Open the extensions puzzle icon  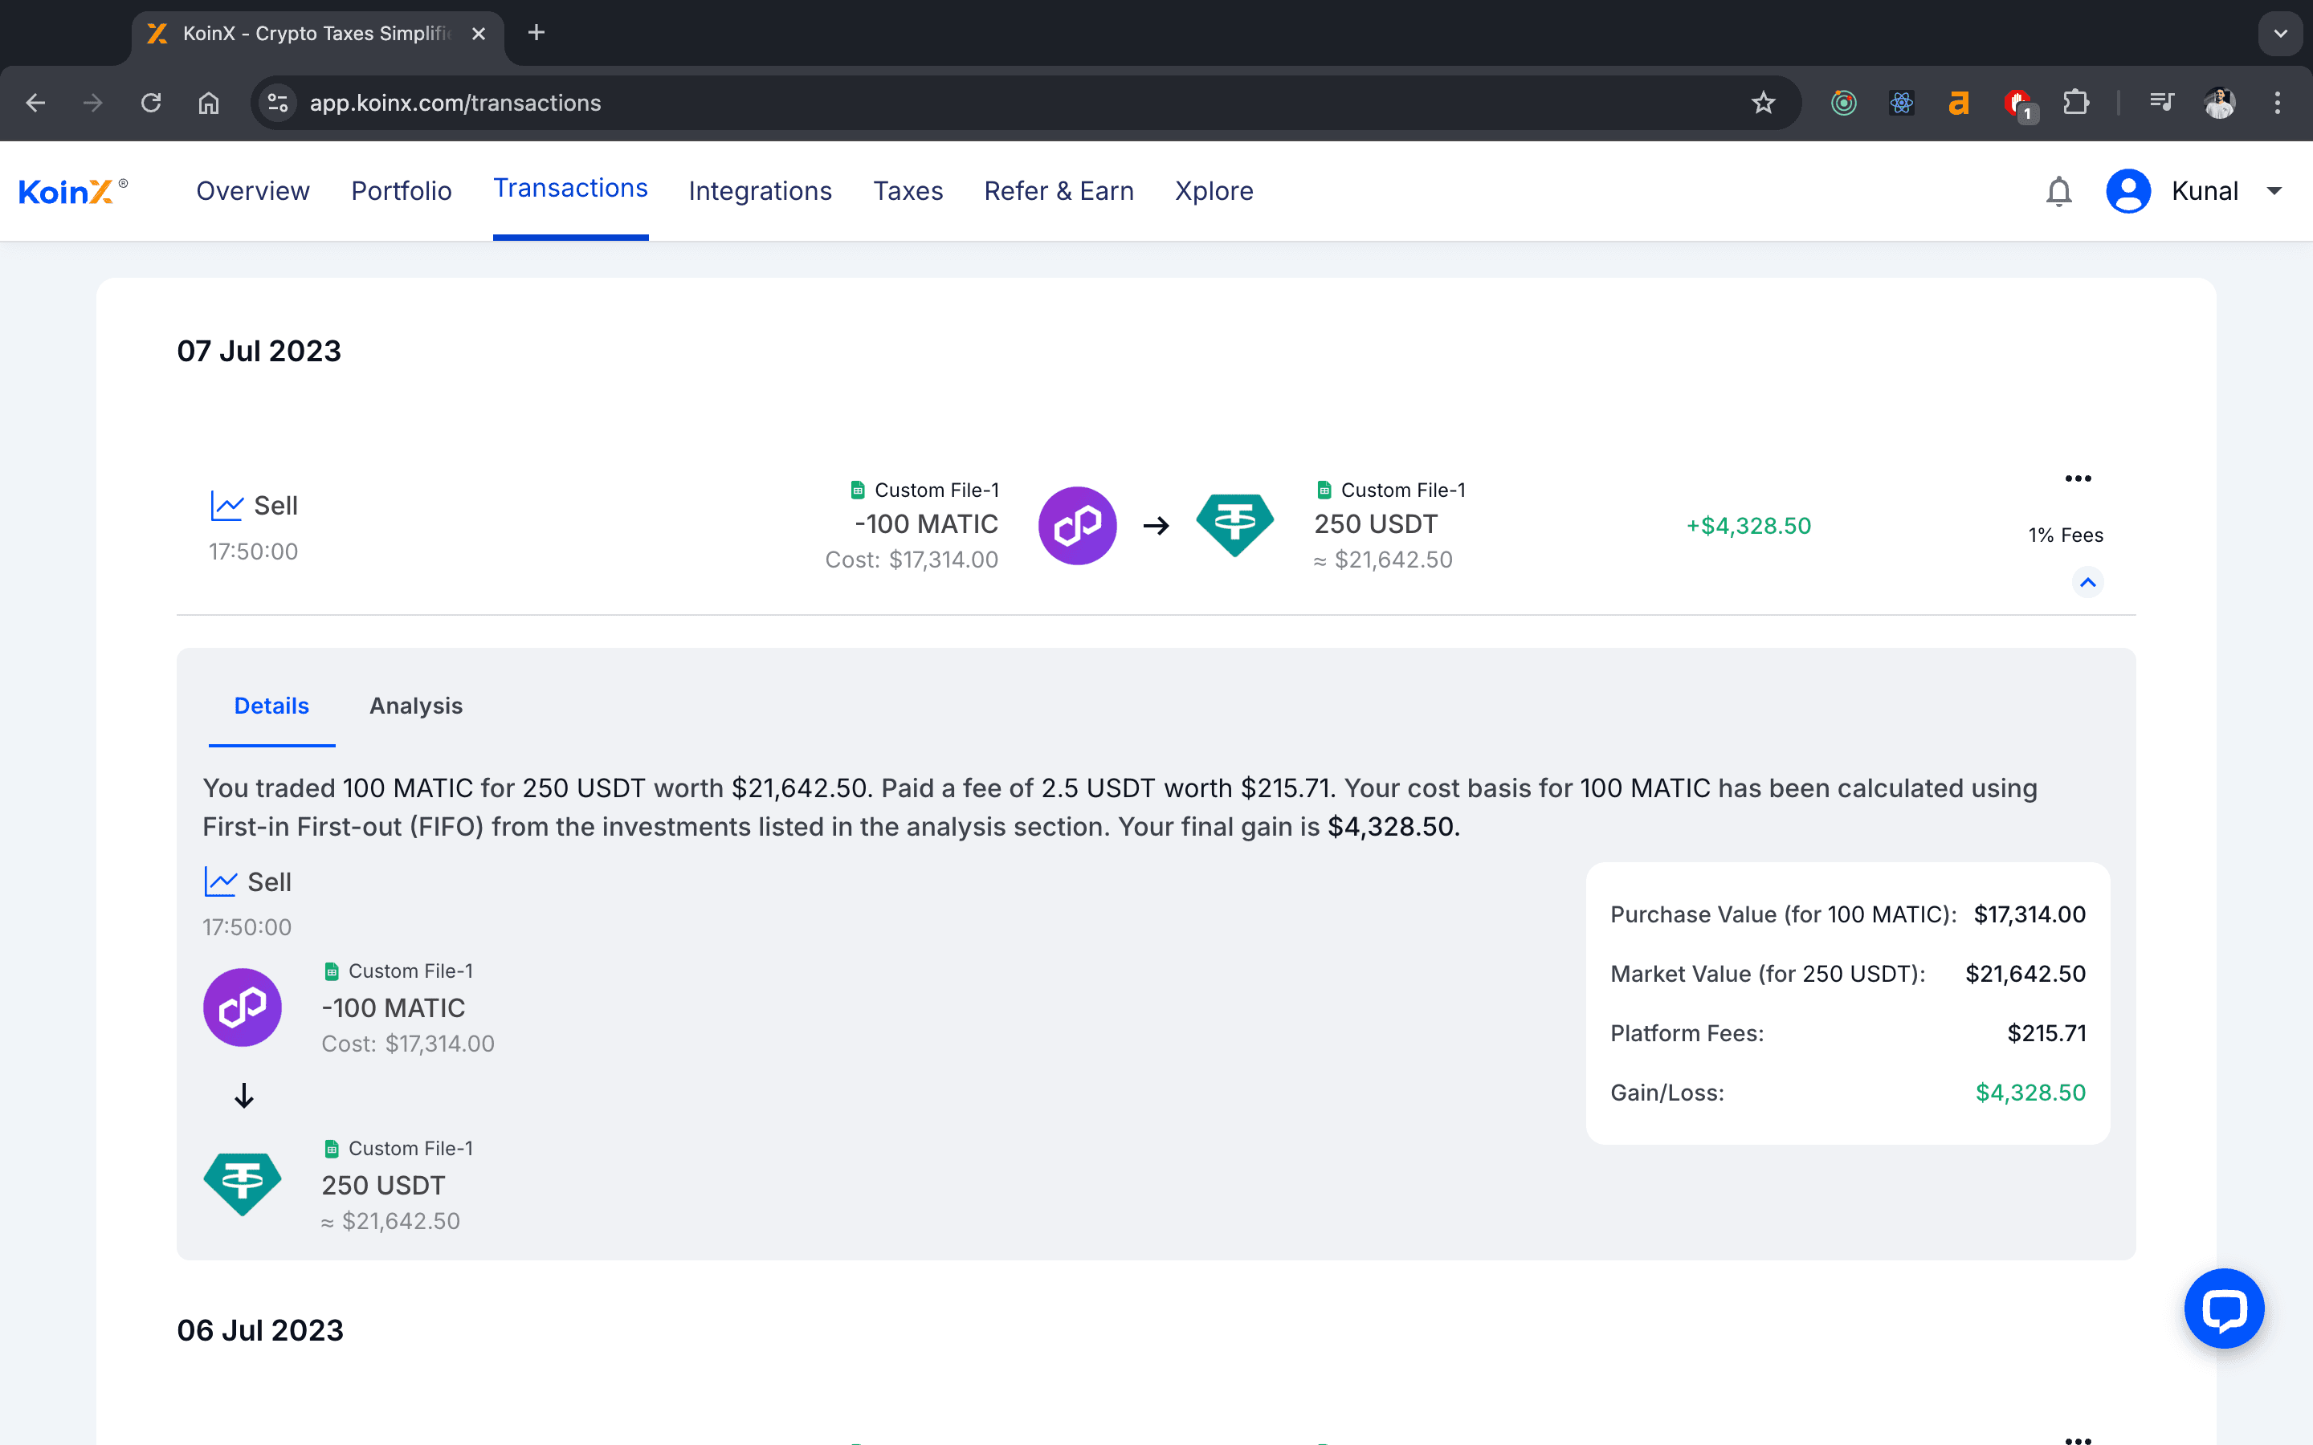2076,102
